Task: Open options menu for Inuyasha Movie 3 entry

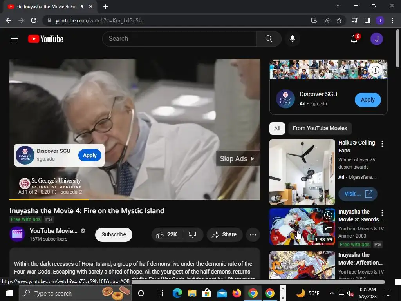Action: pos(382,213)
